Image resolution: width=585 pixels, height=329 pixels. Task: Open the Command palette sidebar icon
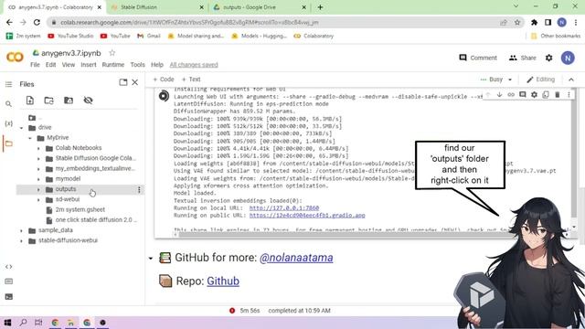click(x=8, y=281)
